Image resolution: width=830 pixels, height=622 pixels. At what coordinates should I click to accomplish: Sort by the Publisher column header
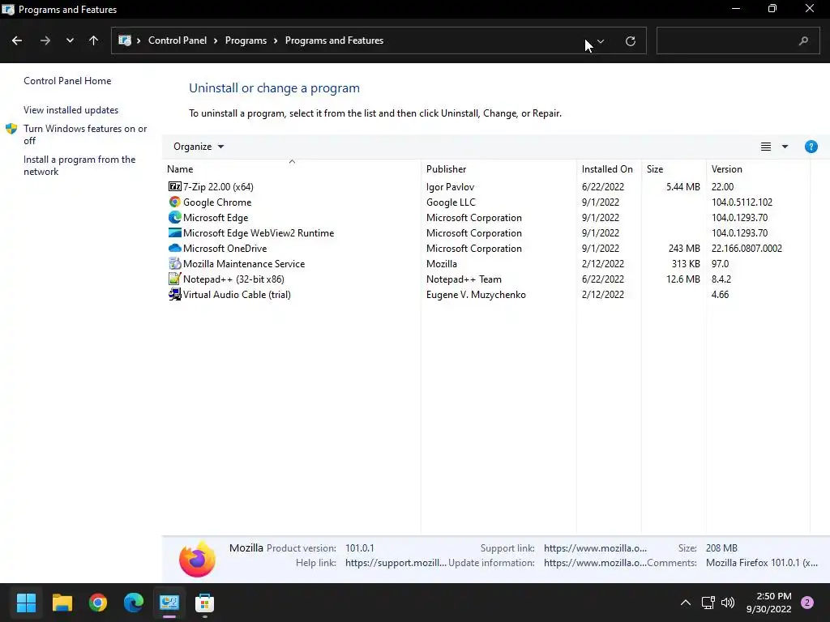(498, 168)
